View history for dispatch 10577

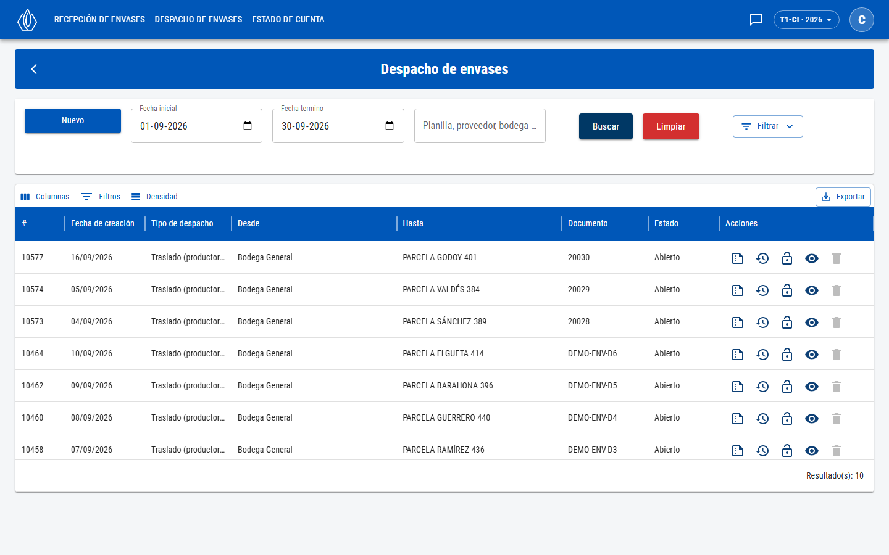click(x=762, y=258)
